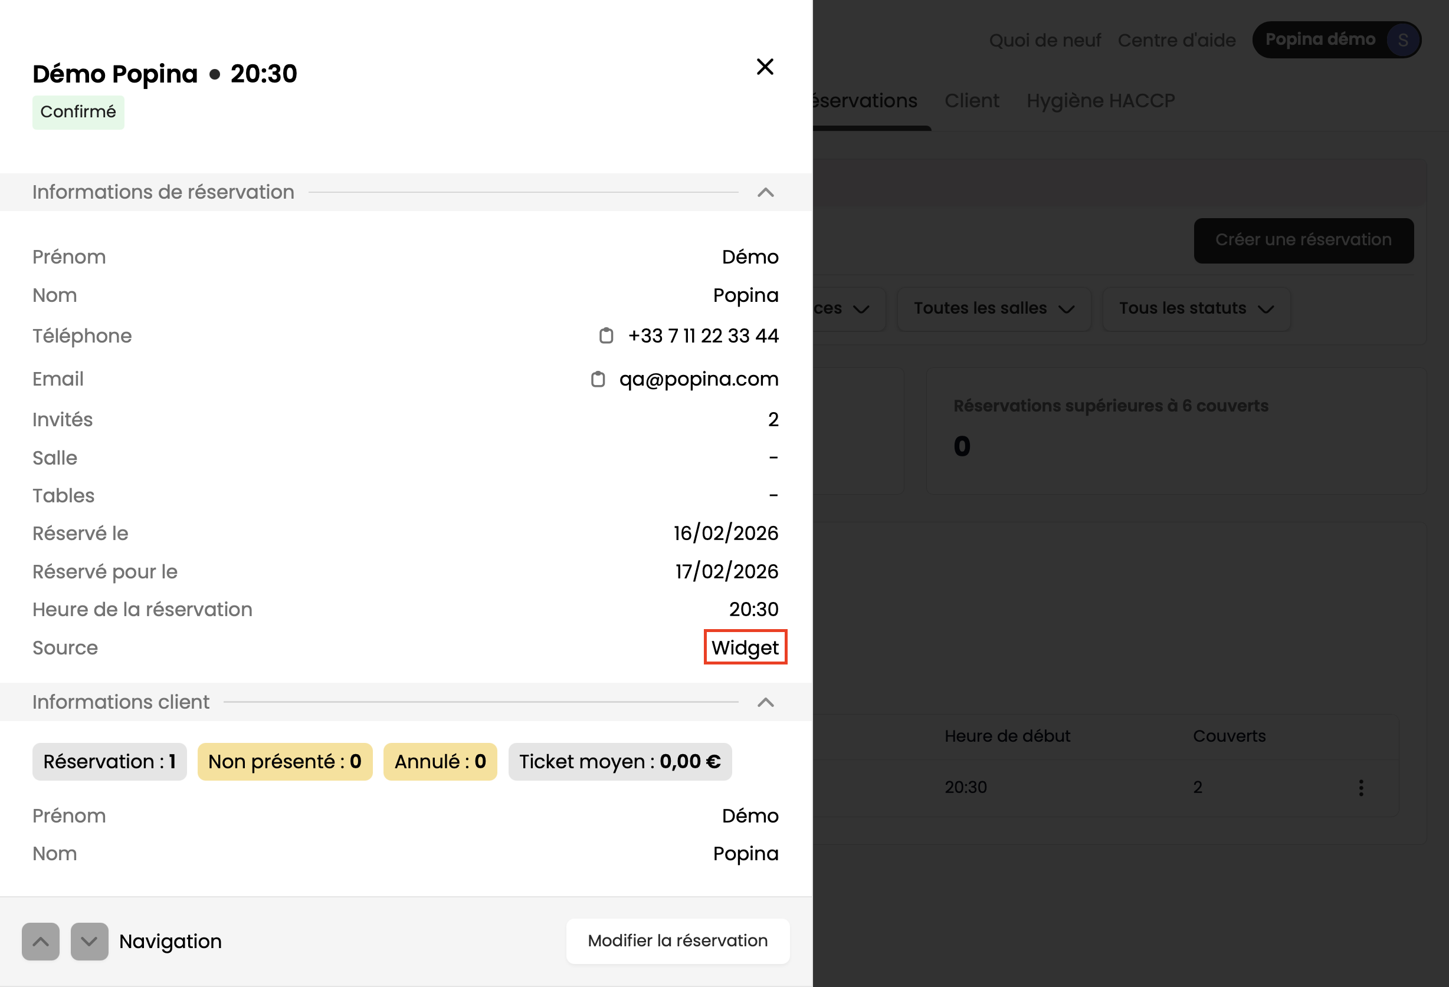The width and height of the screenshot is (1449, 987).
Task: Collapse the Informations client section
Action: (766, 702)
